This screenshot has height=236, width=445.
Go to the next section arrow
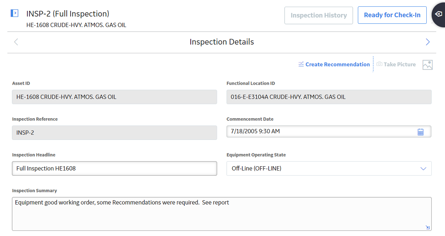428,42
